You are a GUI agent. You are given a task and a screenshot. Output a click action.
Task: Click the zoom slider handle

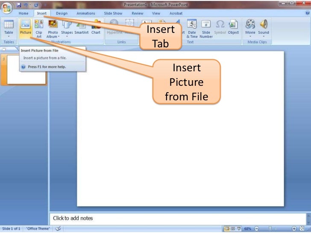tap(270, 228)
